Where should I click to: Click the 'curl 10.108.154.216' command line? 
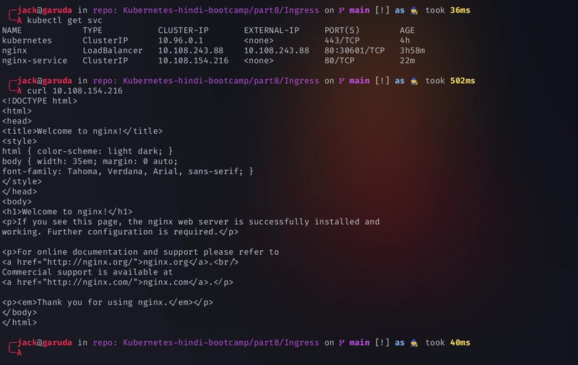coord(74,90)
